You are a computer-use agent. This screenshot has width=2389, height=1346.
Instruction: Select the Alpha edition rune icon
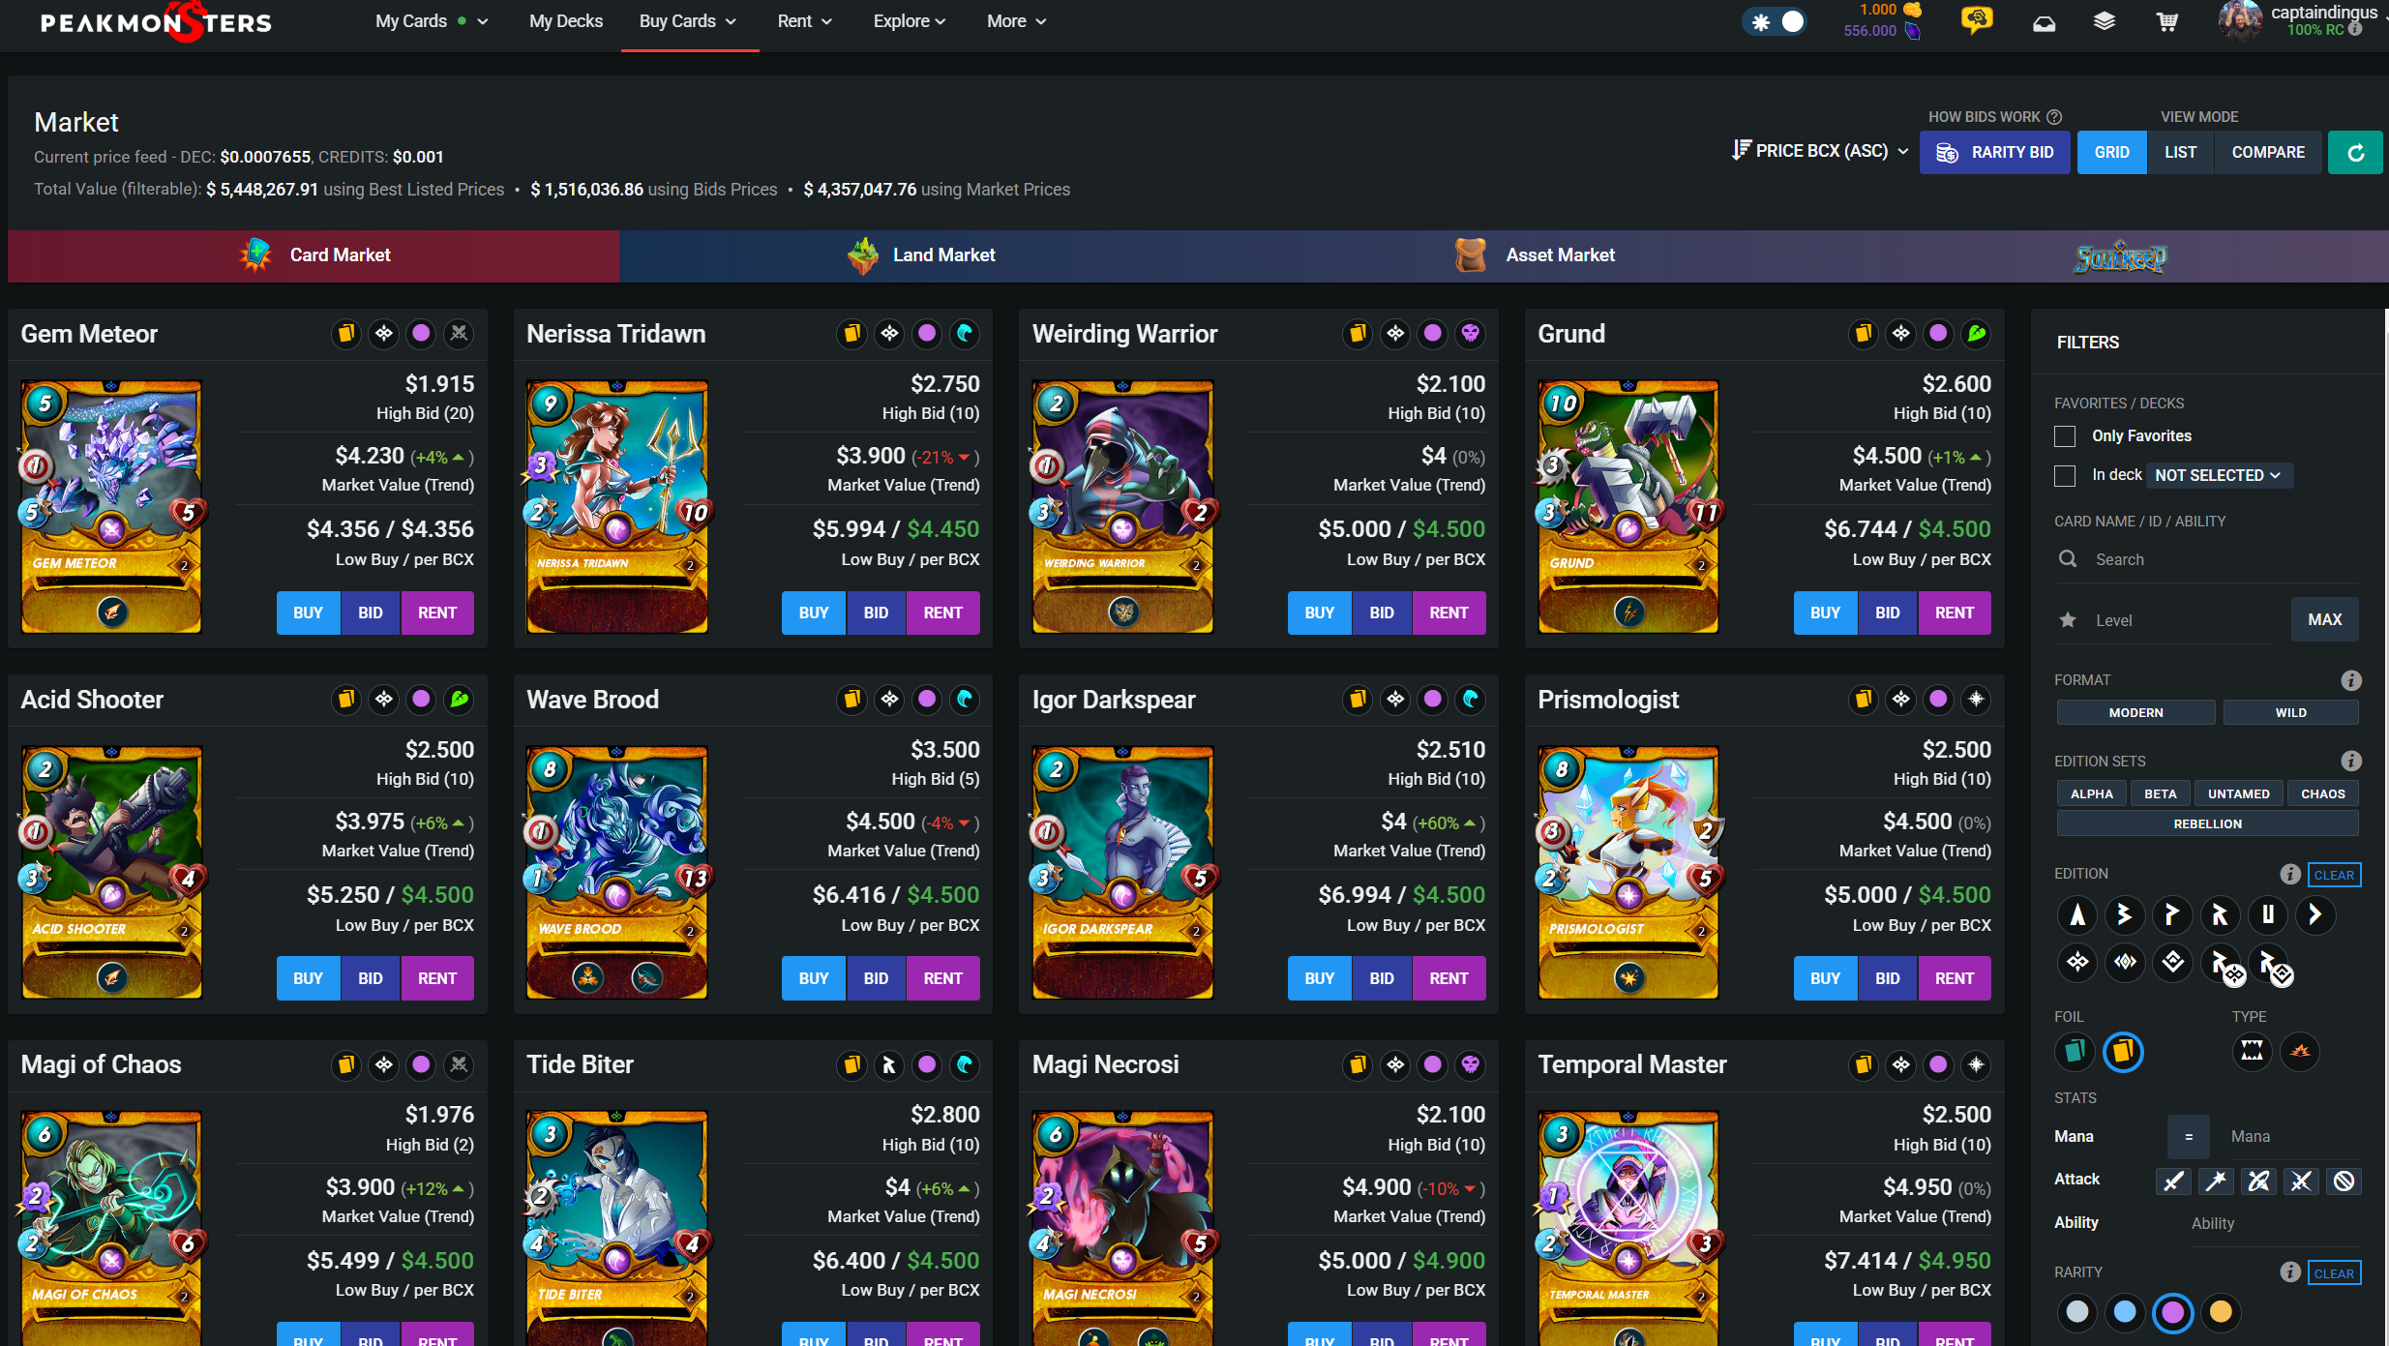point(2077,914)
